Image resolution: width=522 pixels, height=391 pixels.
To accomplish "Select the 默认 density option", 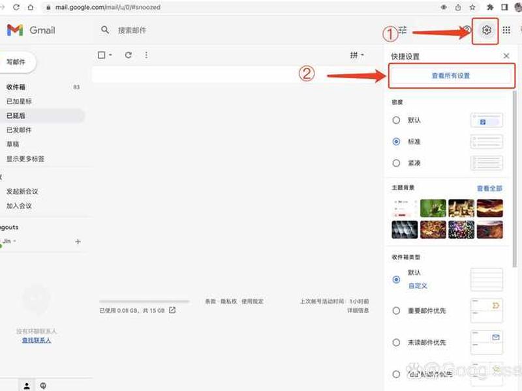I will pos(396,120).
